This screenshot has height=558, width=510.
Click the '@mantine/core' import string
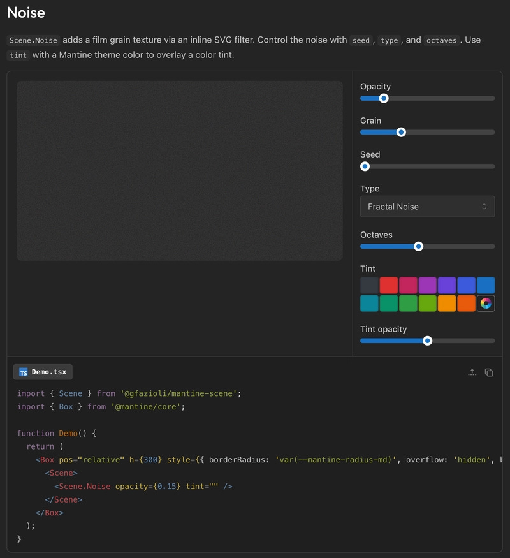point(146,407)
